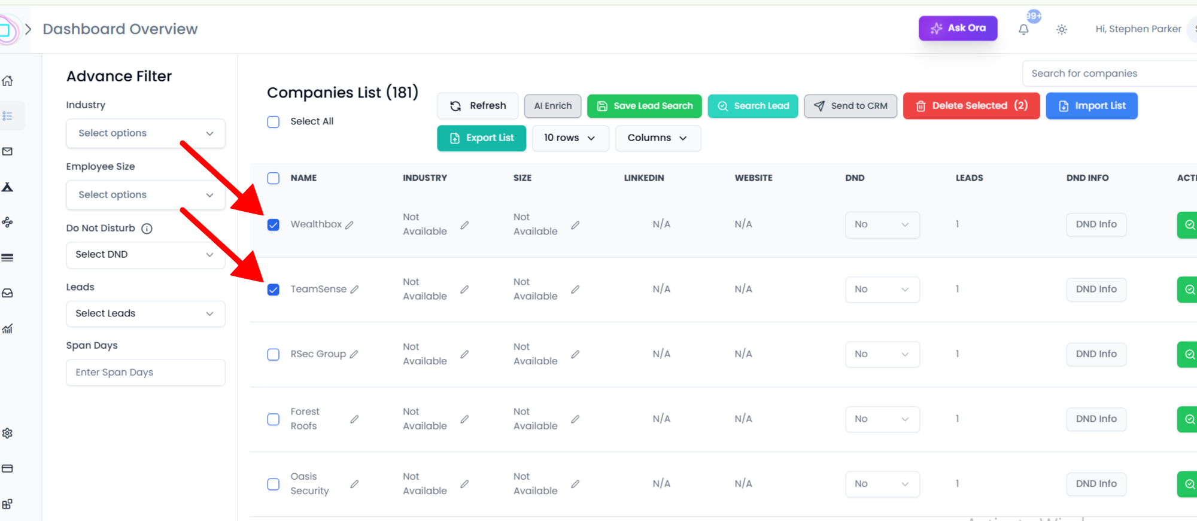Tick the Select All checkbox
The image size is (1197, 521).
274,122
